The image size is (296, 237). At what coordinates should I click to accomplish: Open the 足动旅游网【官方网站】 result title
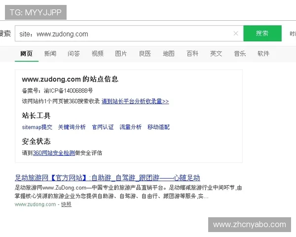(x=108, y=178)
